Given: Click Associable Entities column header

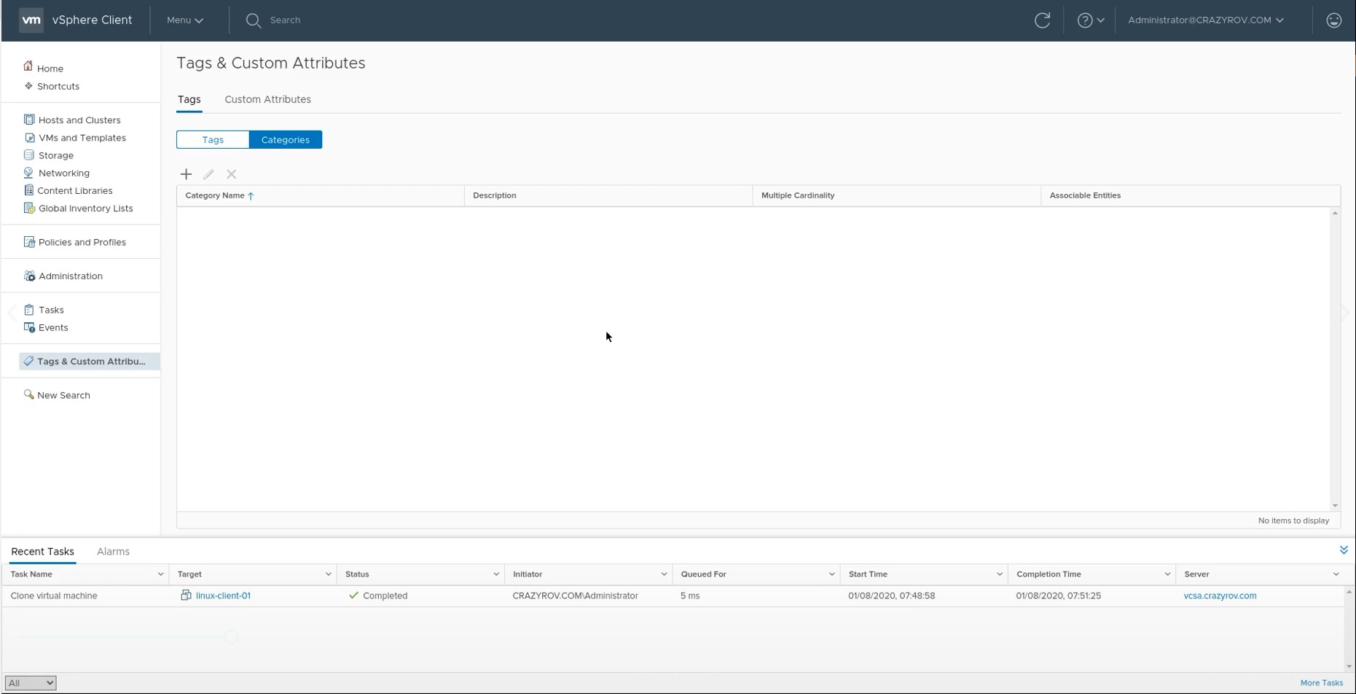Looking at the screenshot, I should coord(1085,195).
